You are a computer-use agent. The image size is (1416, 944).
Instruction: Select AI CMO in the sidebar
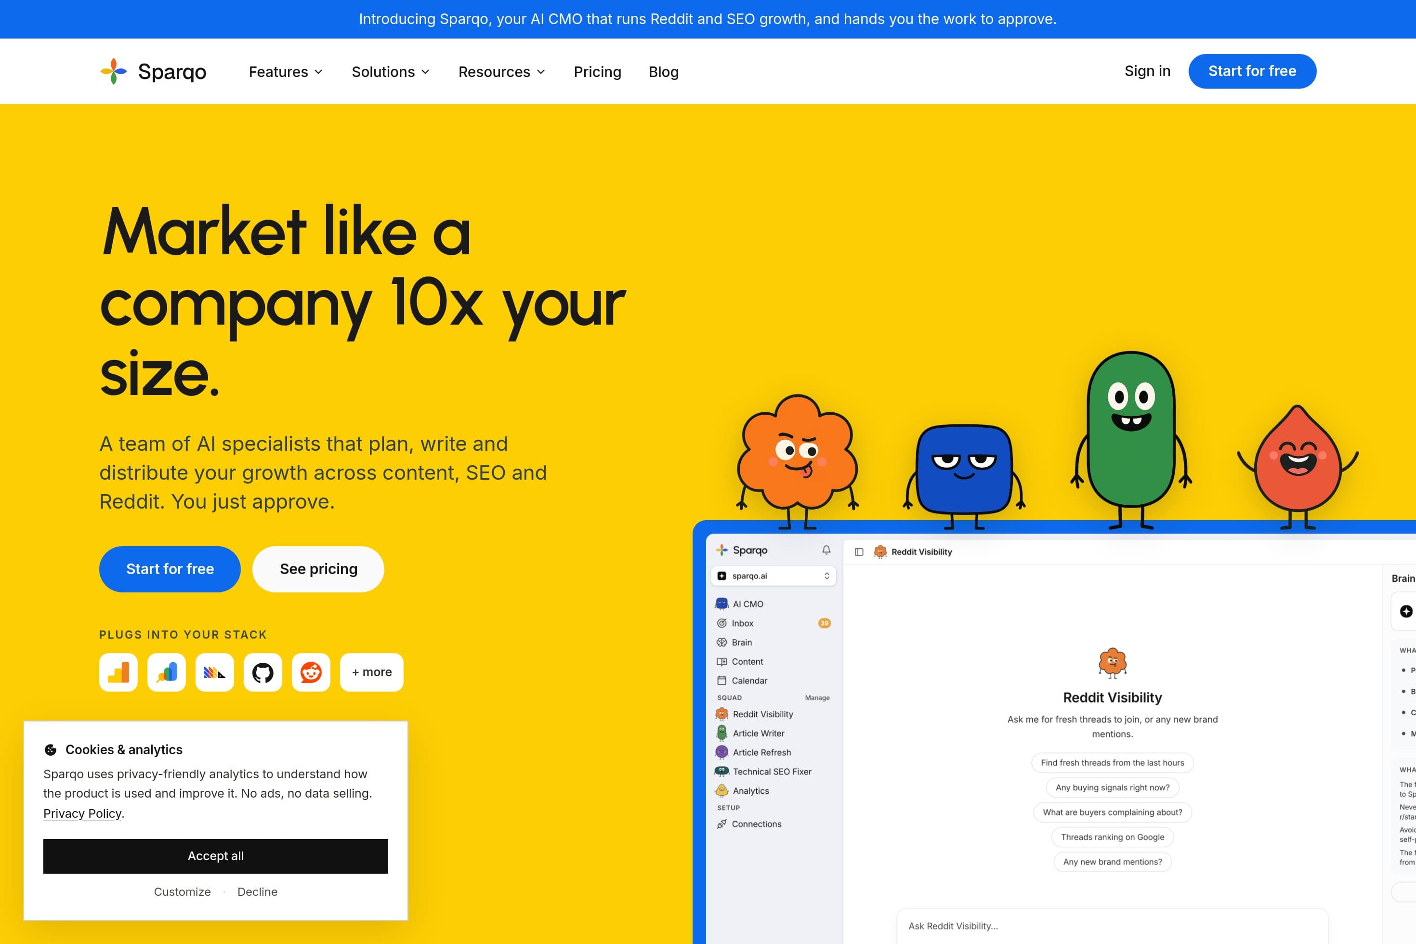[773, 604]
